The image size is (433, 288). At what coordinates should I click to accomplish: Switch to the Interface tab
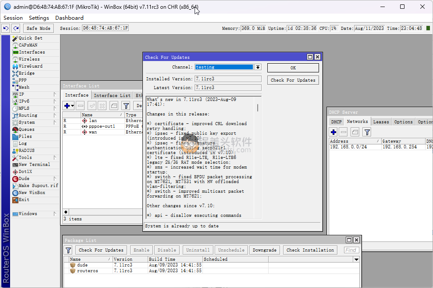click(x=77, y=95)
